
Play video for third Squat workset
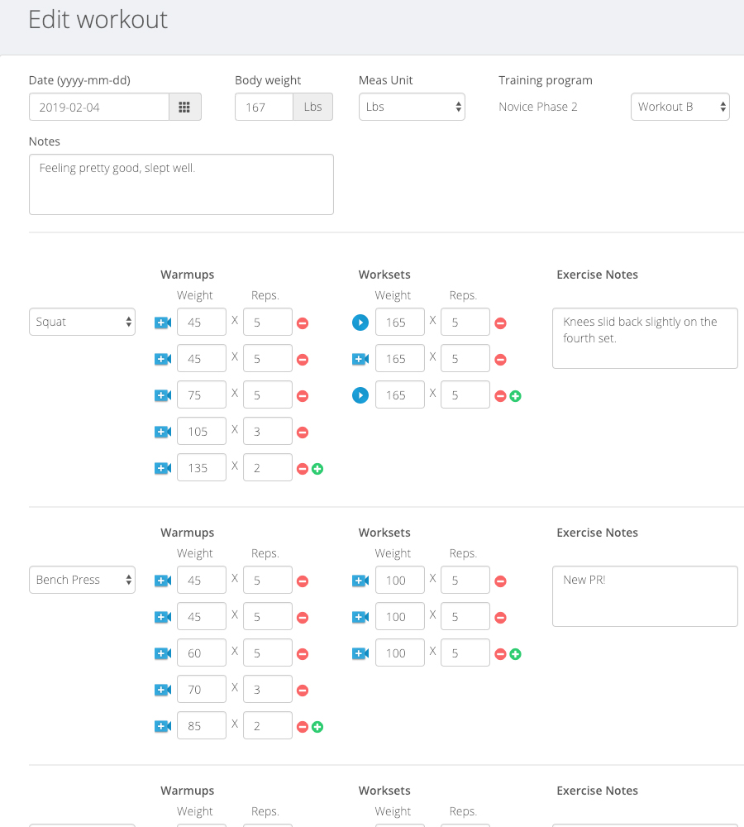[x=360, y=395]
